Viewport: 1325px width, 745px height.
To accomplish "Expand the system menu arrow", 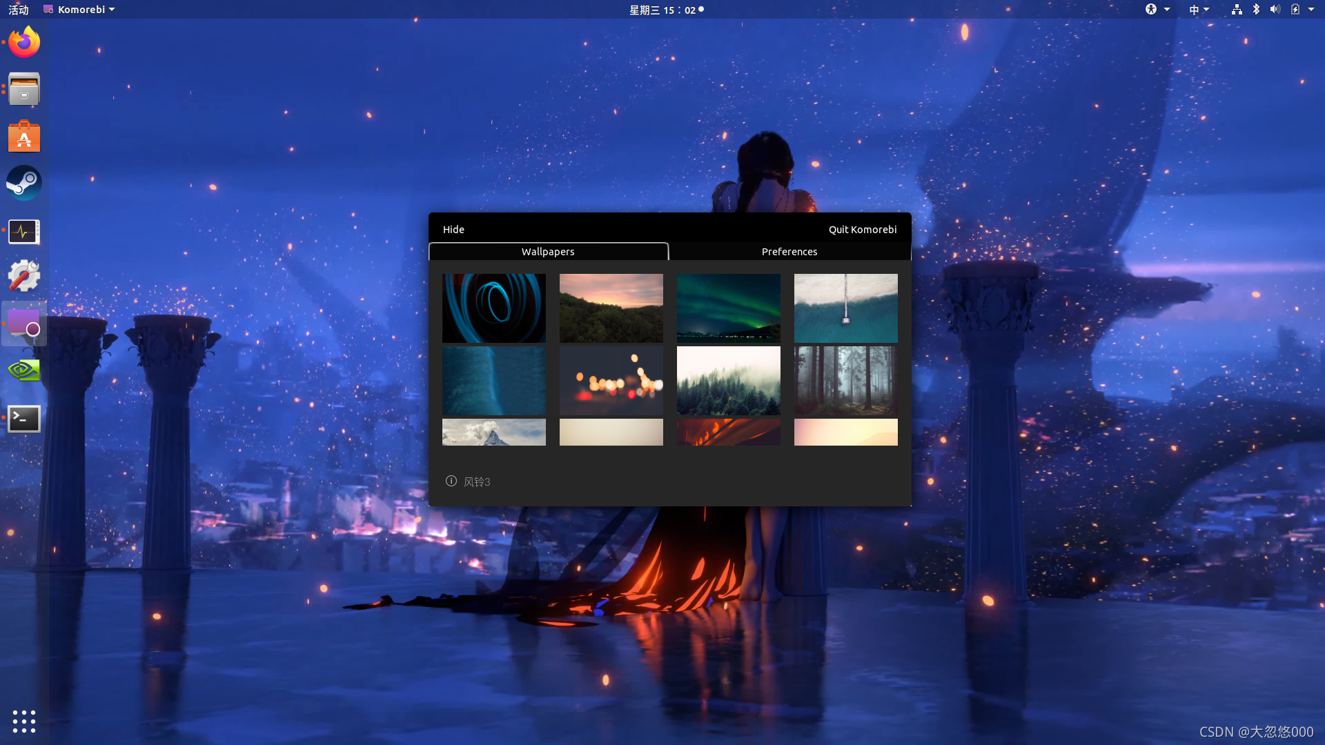I will [1311, 10].
